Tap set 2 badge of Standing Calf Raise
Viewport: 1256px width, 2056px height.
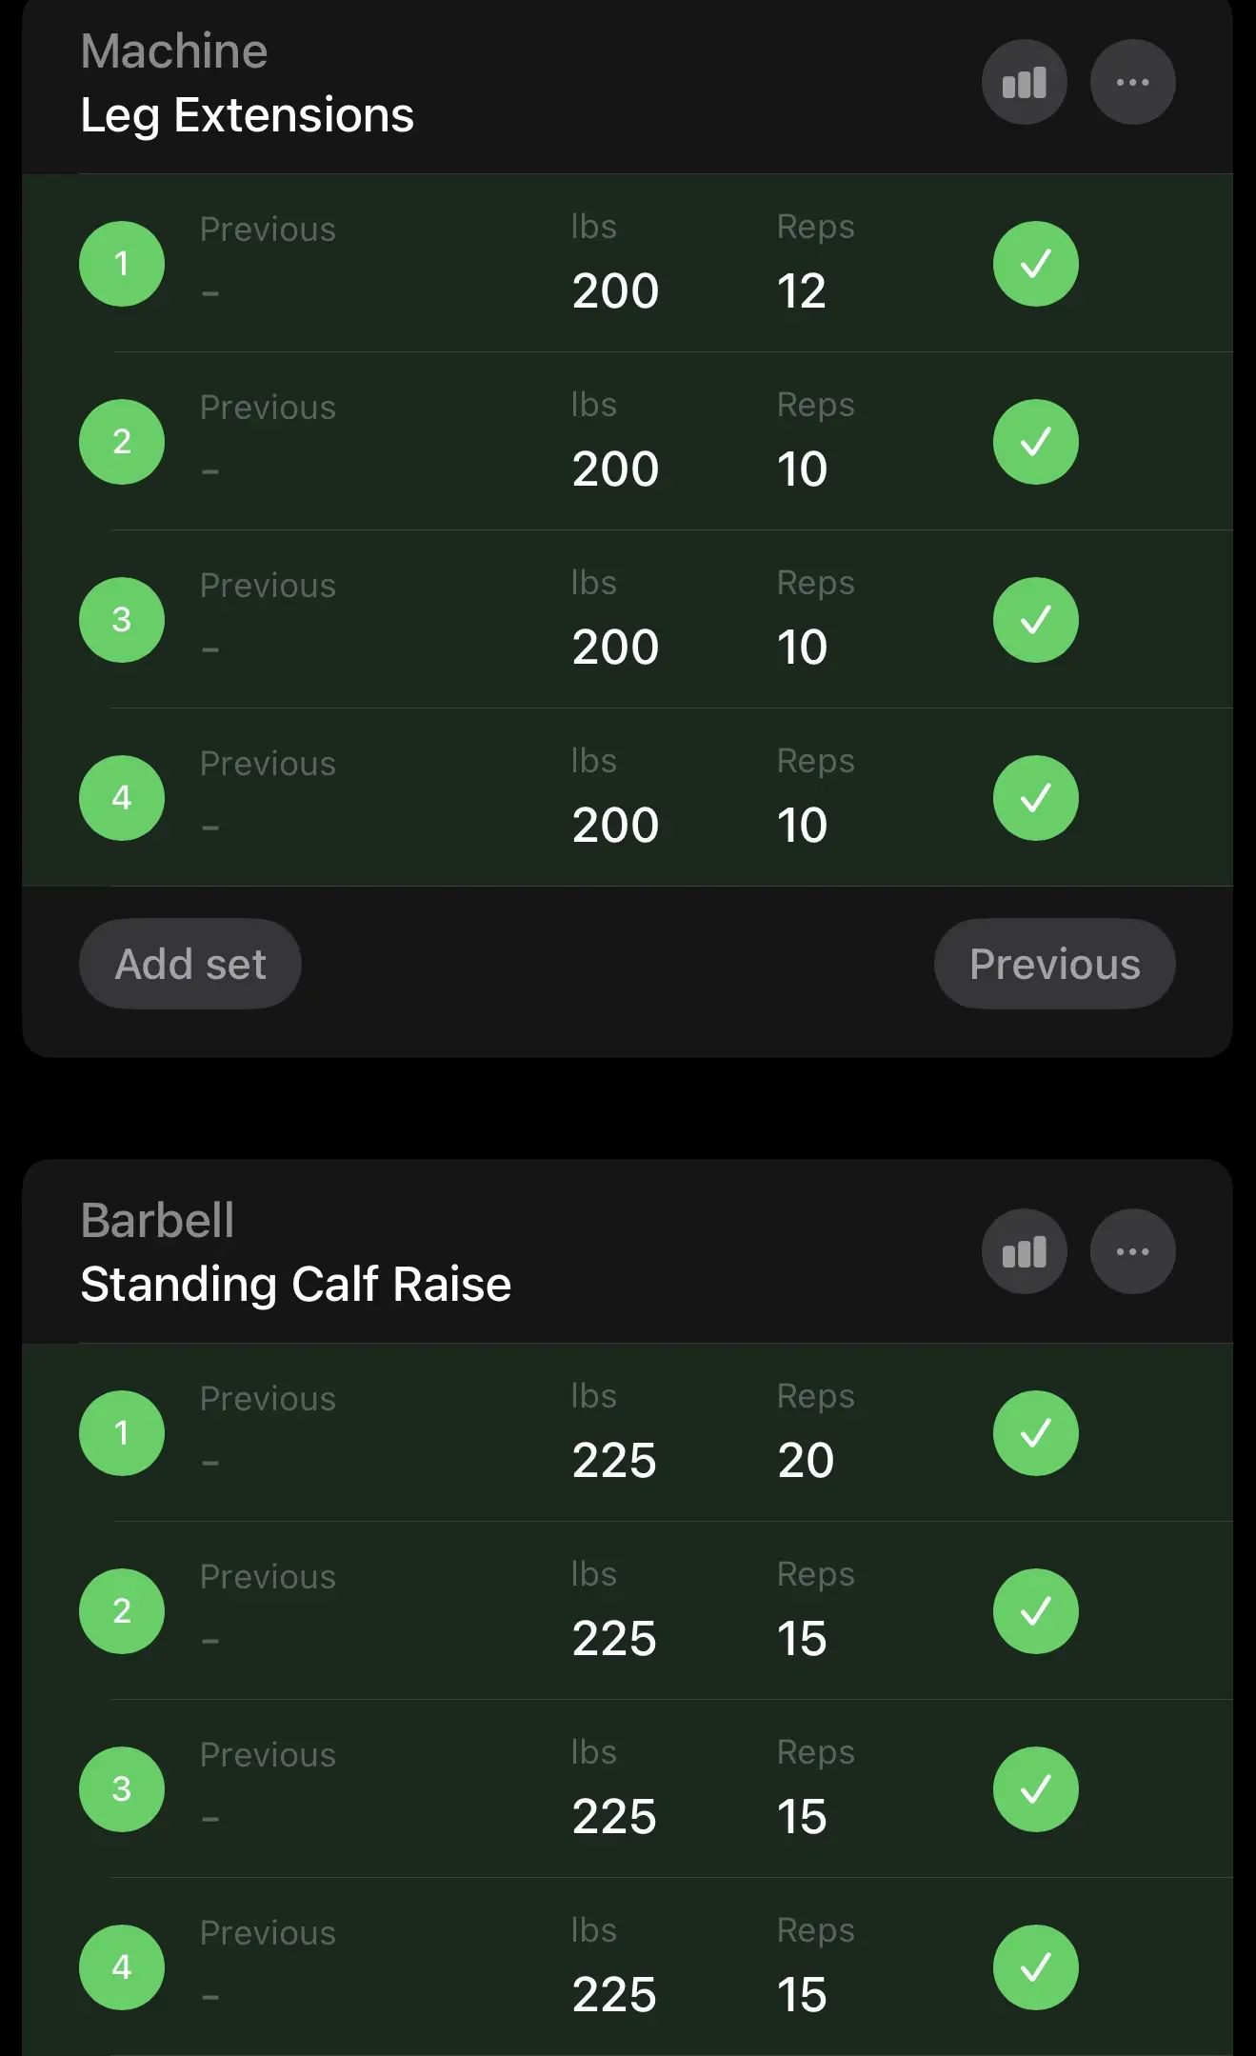point(122,1610)
